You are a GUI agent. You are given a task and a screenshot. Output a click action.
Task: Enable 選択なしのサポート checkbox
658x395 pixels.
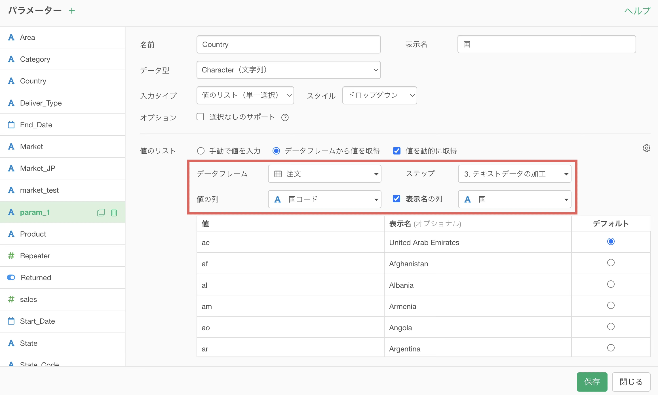(200, 117)
